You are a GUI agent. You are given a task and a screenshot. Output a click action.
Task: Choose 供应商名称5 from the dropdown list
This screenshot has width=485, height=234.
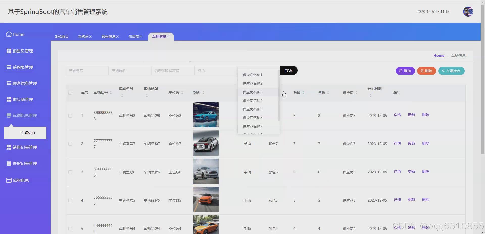point(258,109)
